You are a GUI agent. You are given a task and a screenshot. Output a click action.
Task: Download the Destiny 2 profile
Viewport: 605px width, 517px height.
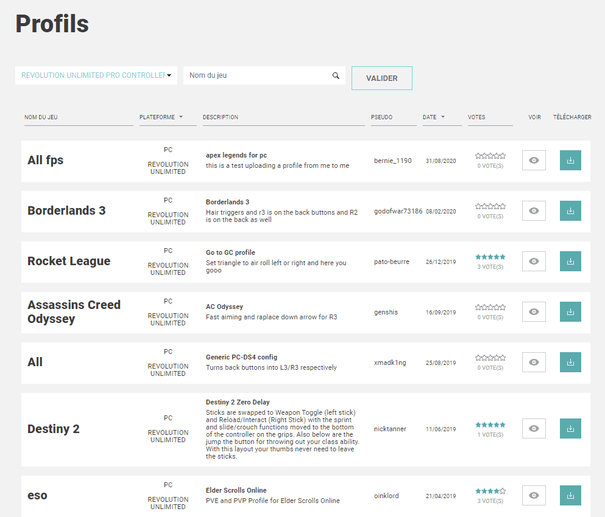point(570,429)
